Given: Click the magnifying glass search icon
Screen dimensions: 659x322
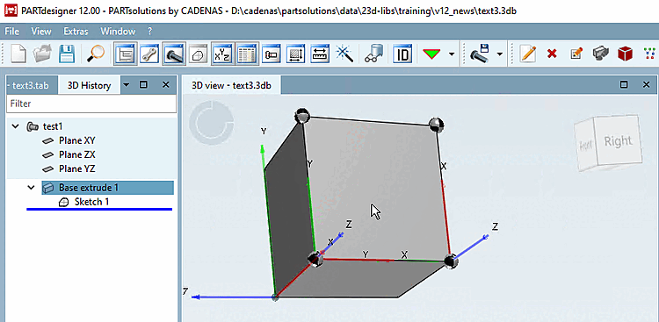Looking at the screenshot, I should [x=96, y=54].
